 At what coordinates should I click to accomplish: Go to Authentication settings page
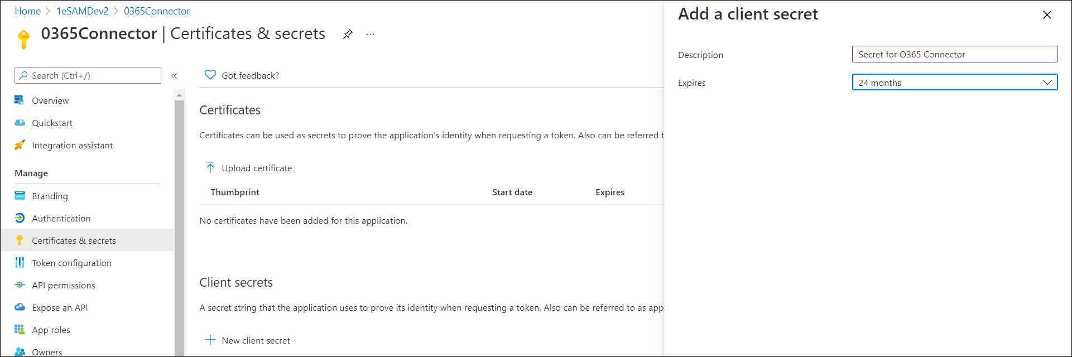61,219
